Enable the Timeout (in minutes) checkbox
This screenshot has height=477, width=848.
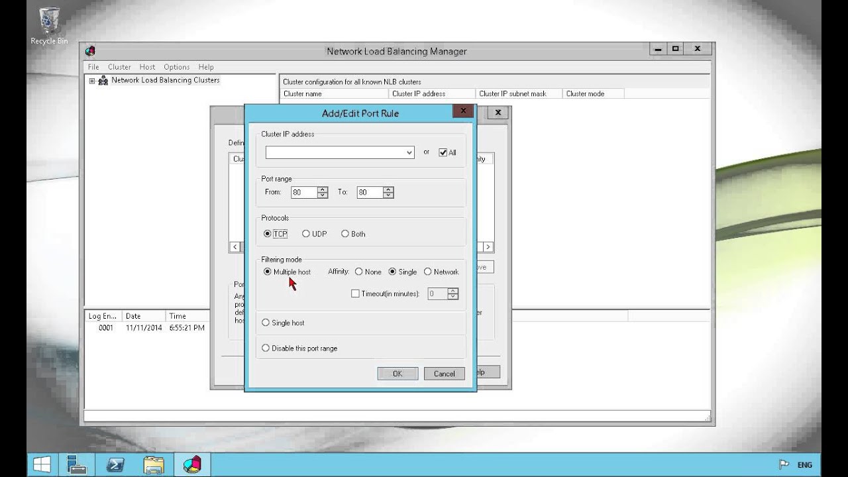(355, 293)
